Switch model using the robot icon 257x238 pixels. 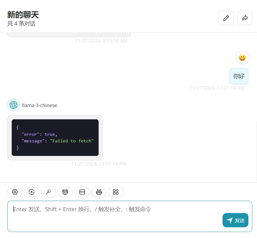point(99,192)
